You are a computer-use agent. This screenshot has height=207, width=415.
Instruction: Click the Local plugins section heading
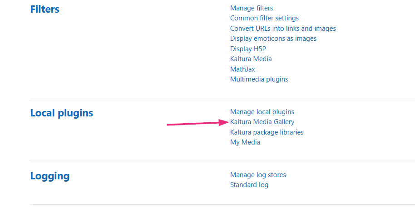coord(62,113)
